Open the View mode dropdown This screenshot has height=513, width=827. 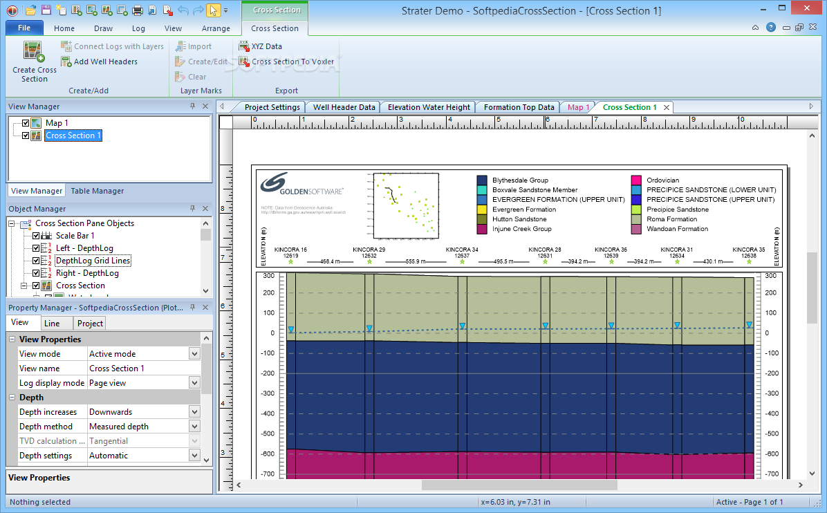point(194,354)
